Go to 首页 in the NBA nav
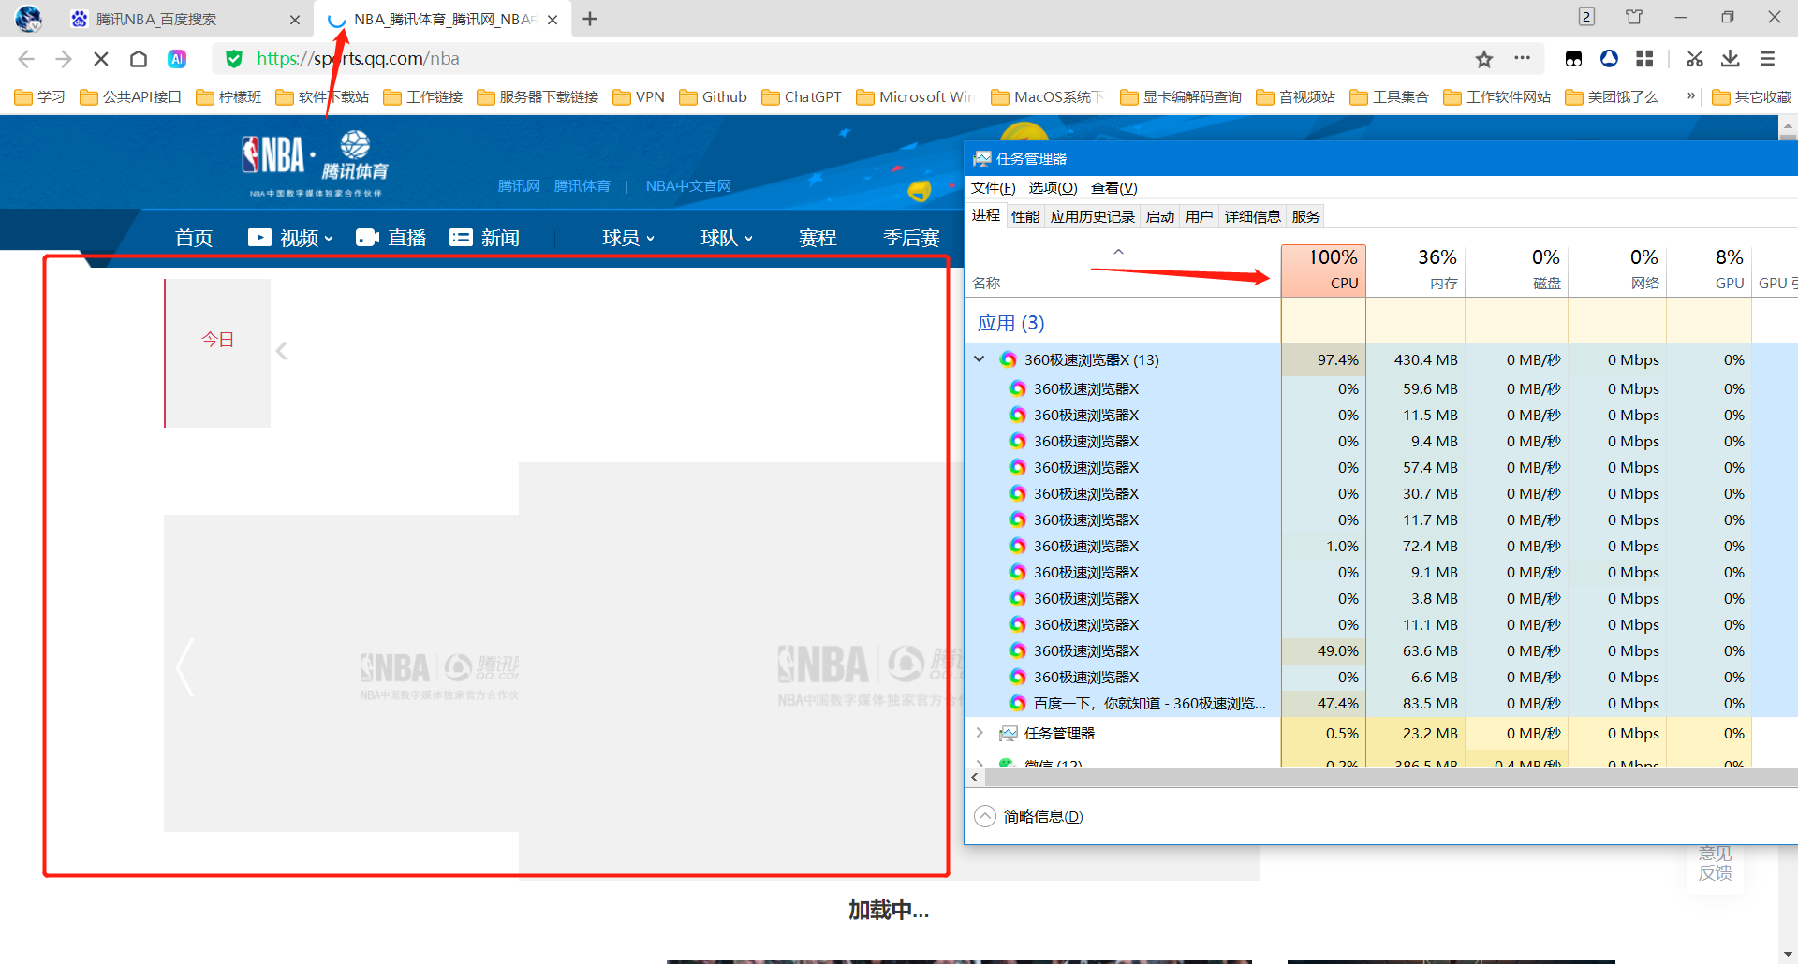Image resolution: width=1798 pixels, height=964 pixels. point(194,238)
